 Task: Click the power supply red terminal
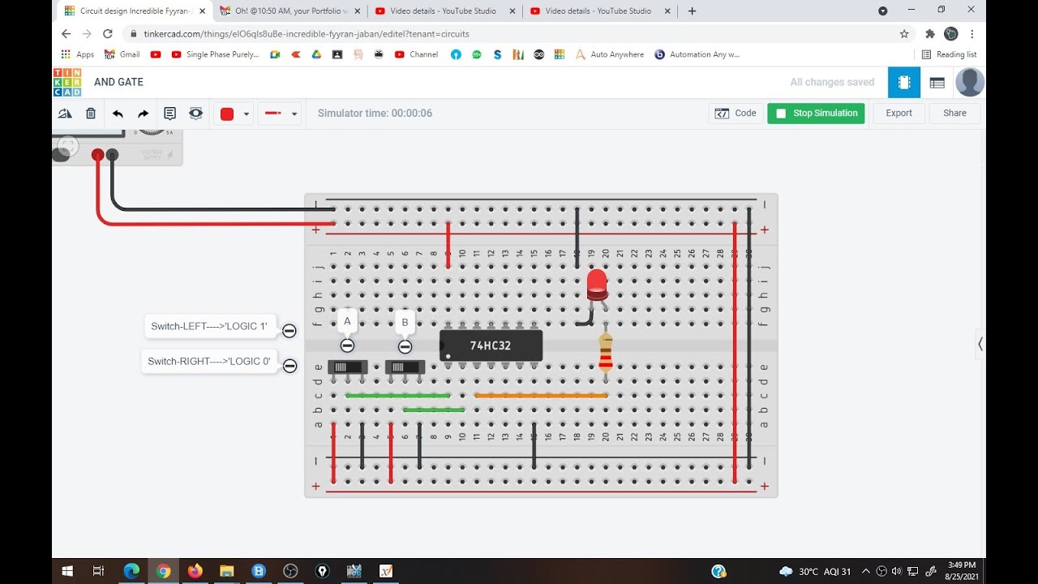98,154
